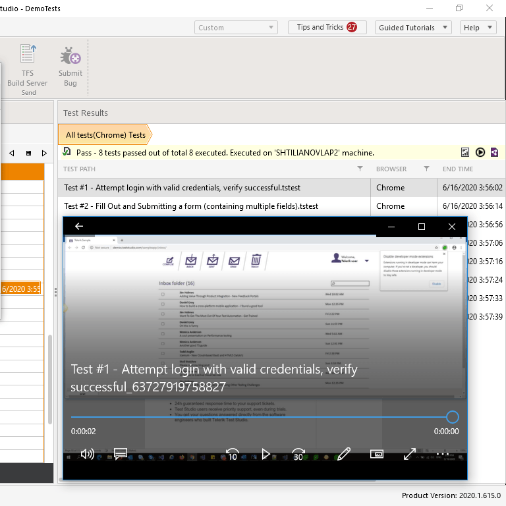Select the highlighted 6/2020 3:55 run entry
Screen dimensions: 506x506
20,289
